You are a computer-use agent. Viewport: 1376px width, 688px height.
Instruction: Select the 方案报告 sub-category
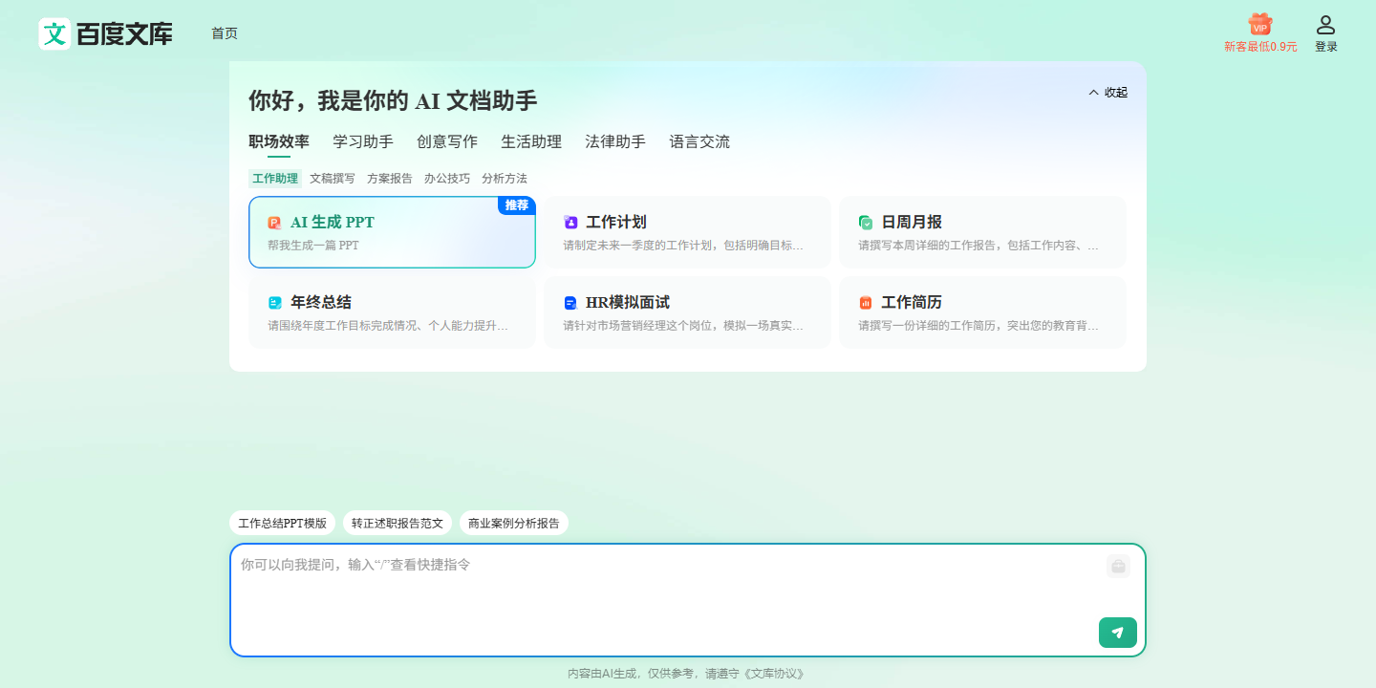coord(390,179)
